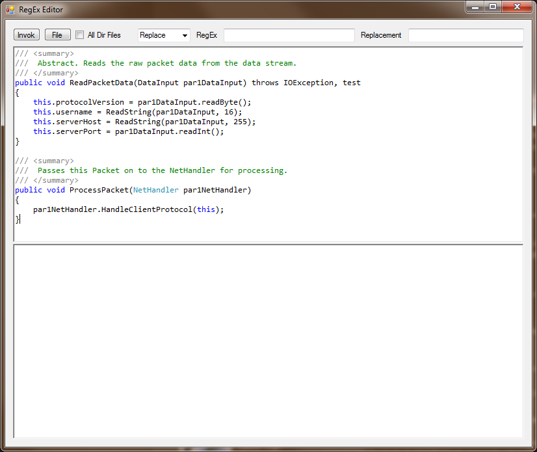Click the RegEx label next to its textbox

(x=206, y=35)
